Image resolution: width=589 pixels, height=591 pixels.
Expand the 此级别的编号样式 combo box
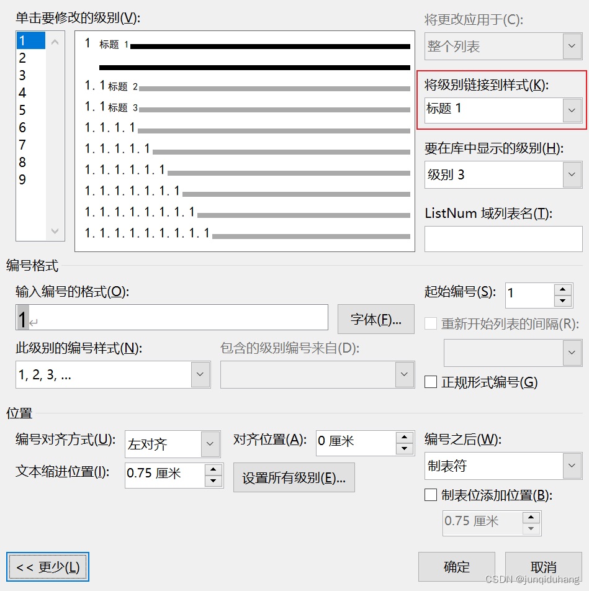(x=200, y=375)
